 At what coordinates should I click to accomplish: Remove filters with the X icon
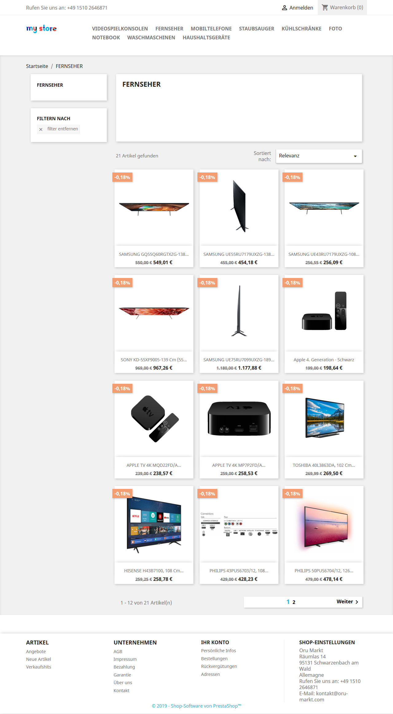point(41,129)
